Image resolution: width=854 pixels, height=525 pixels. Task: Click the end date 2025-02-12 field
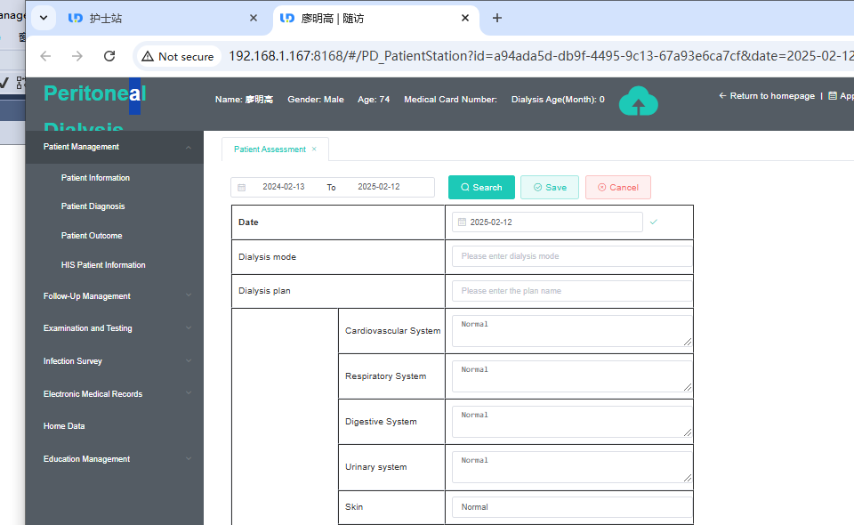coord(379,187)
